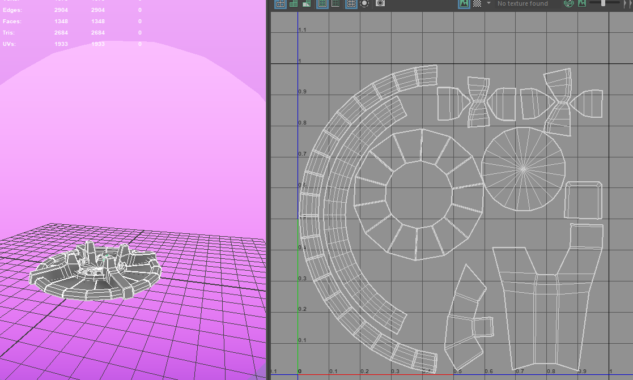
Task: Toggle checkered tile pattern icon
Action: [477, 3]
